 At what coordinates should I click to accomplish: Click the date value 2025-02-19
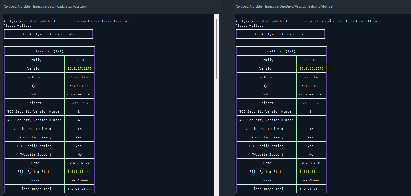pos(311,163)
